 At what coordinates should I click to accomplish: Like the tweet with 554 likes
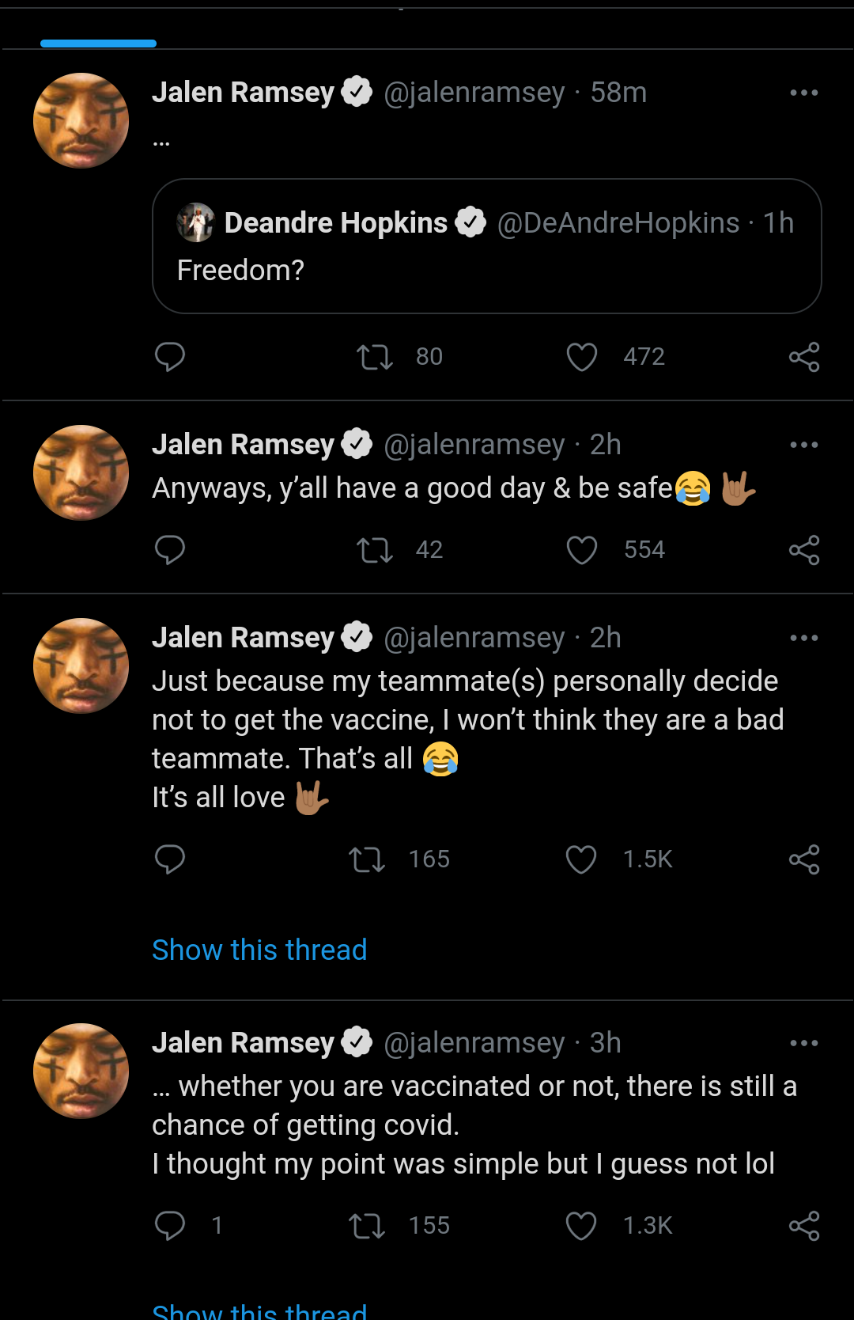click(x=582, y=550)
